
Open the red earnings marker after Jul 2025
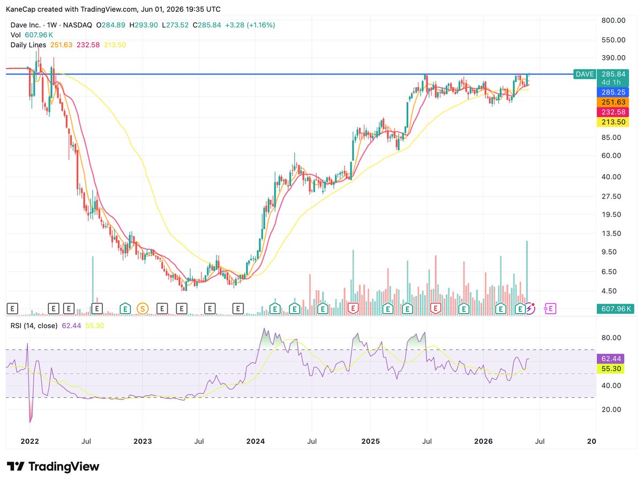coord(436,308)
